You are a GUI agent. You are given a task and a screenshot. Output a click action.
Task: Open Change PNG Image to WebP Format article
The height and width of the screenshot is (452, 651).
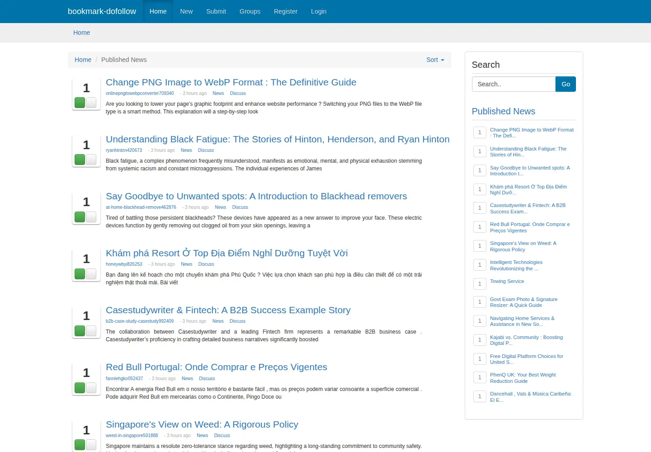[x=231, y=82]
